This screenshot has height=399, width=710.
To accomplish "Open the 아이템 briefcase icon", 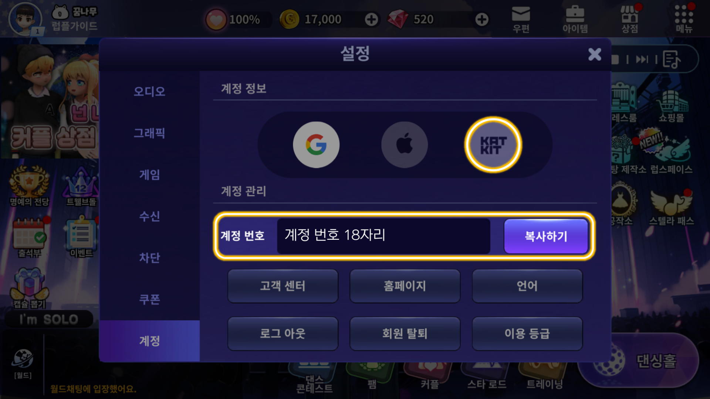I will [575, 20].
